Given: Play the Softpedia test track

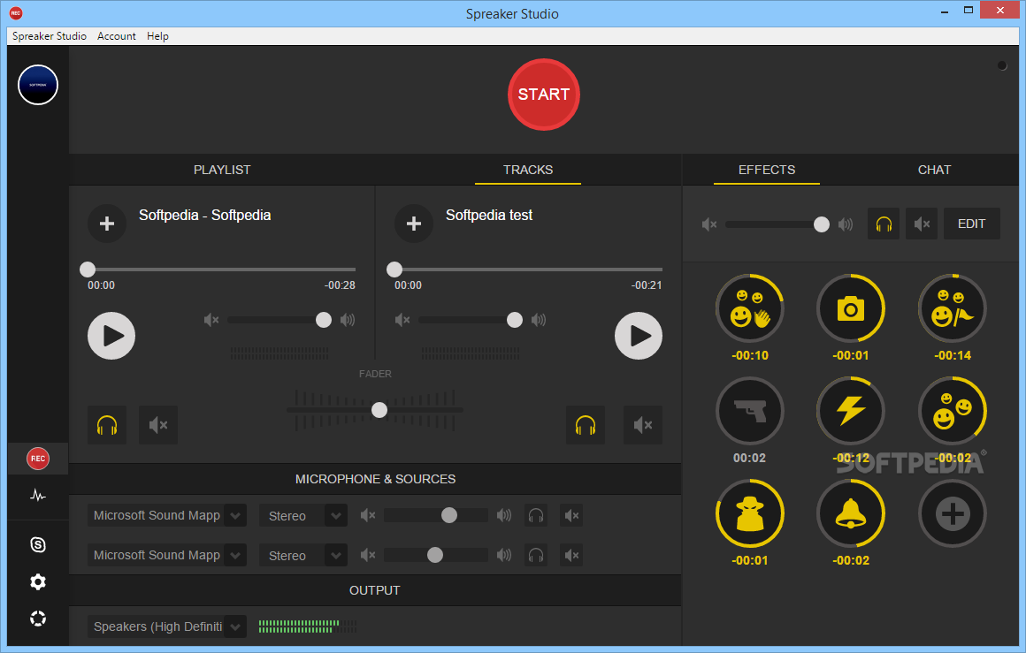Looking at the screenshot, I should (638, 336).
